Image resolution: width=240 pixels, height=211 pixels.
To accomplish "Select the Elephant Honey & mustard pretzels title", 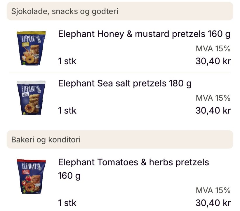I will pos(144,34).
